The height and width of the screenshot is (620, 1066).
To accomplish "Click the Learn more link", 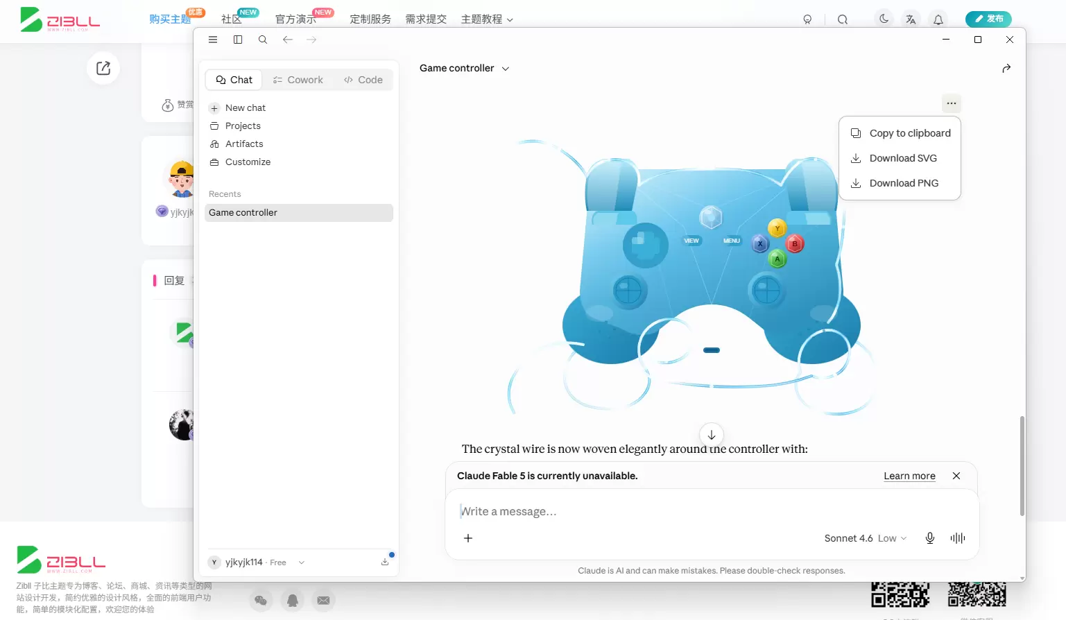I will tap(909, 476).
